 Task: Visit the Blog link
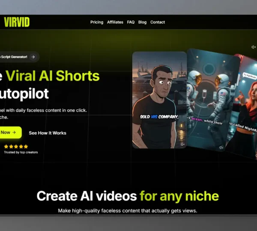142,22
